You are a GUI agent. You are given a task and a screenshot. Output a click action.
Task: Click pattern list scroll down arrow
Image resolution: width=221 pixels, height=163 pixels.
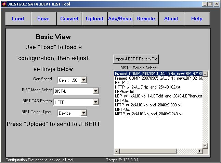[205, 145]
